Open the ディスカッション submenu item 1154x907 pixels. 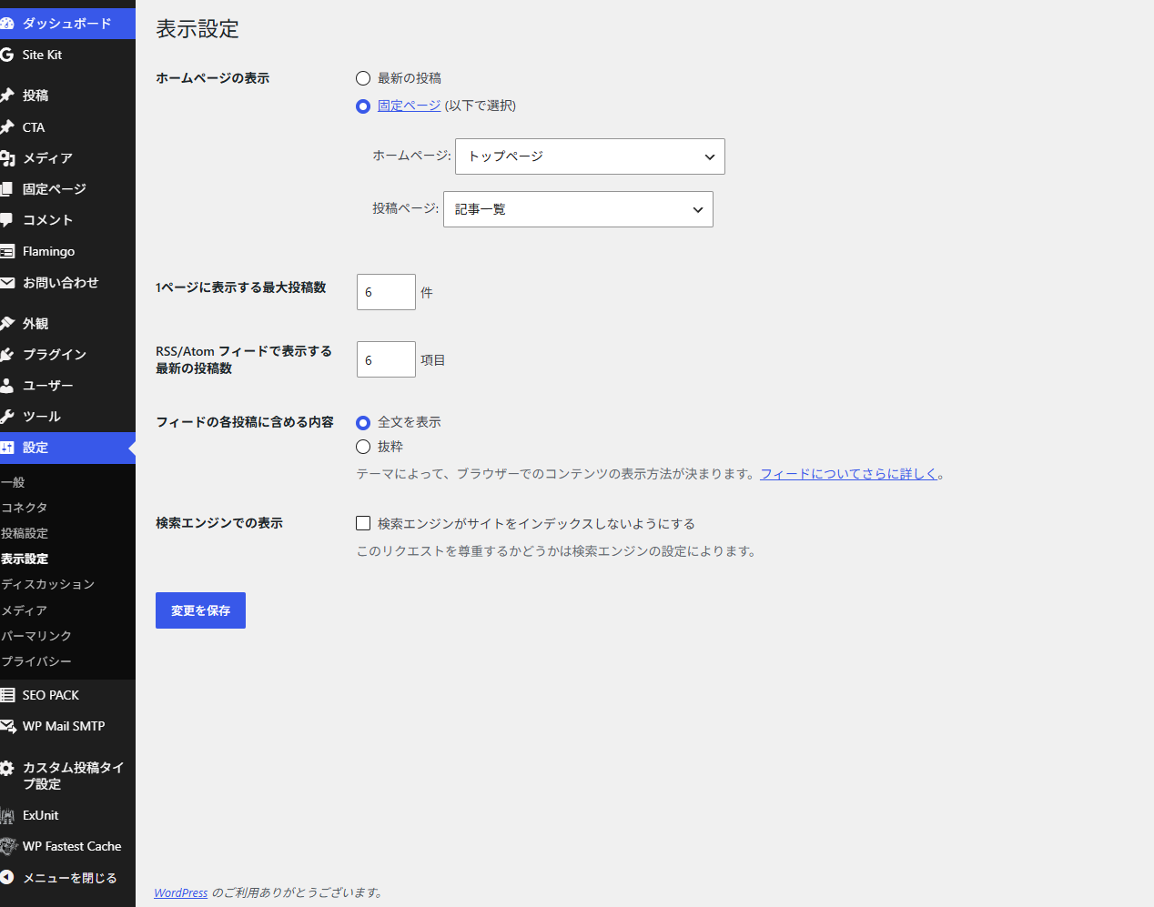click(x=47, y=584)
